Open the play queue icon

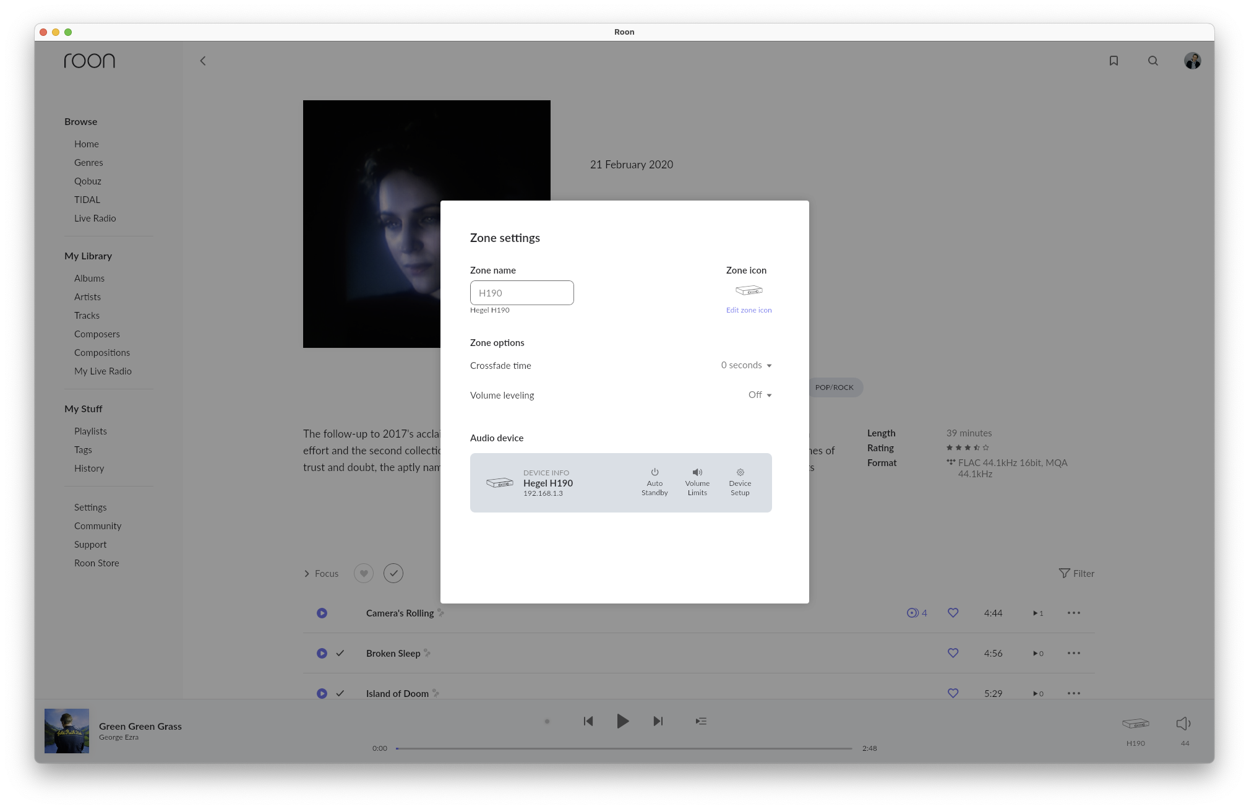pyautogui.click(x=701, y=721)
